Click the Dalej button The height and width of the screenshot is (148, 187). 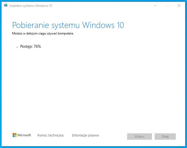tap(165, 136)
